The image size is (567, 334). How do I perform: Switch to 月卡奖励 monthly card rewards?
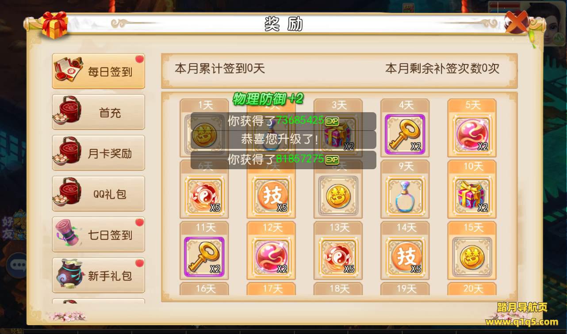[99, 153]
